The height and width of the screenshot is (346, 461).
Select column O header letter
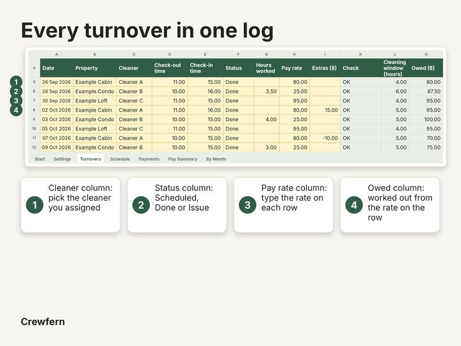coord(426,54)
